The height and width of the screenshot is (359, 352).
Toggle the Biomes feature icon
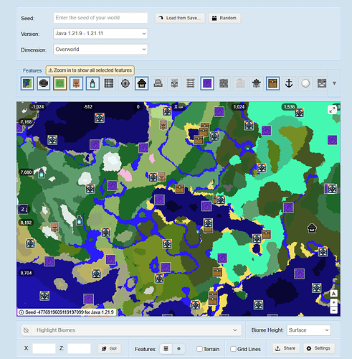(27, 83)
